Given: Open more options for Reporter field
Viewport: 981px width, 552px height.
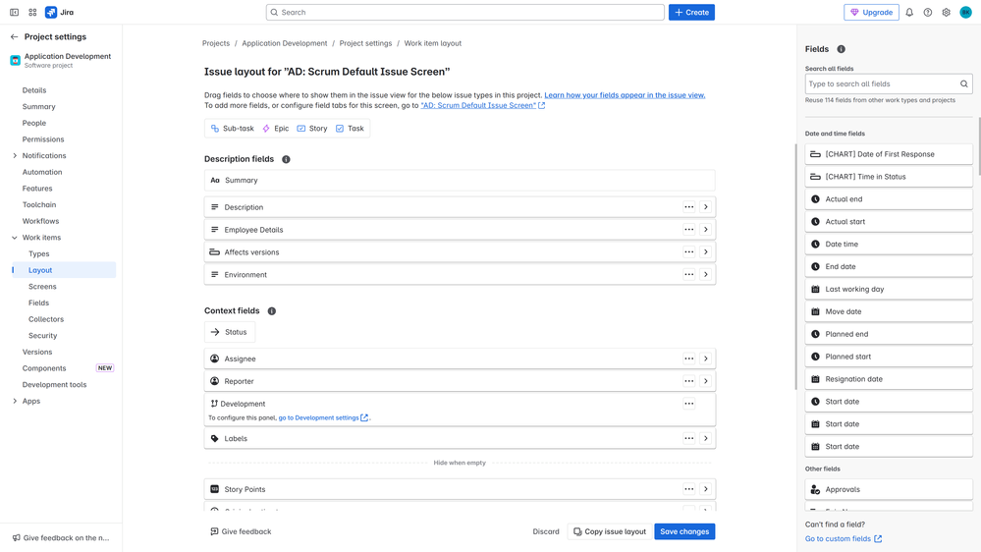Looking at the screenshot, I should pyautogui.click(x=688, y=381).
